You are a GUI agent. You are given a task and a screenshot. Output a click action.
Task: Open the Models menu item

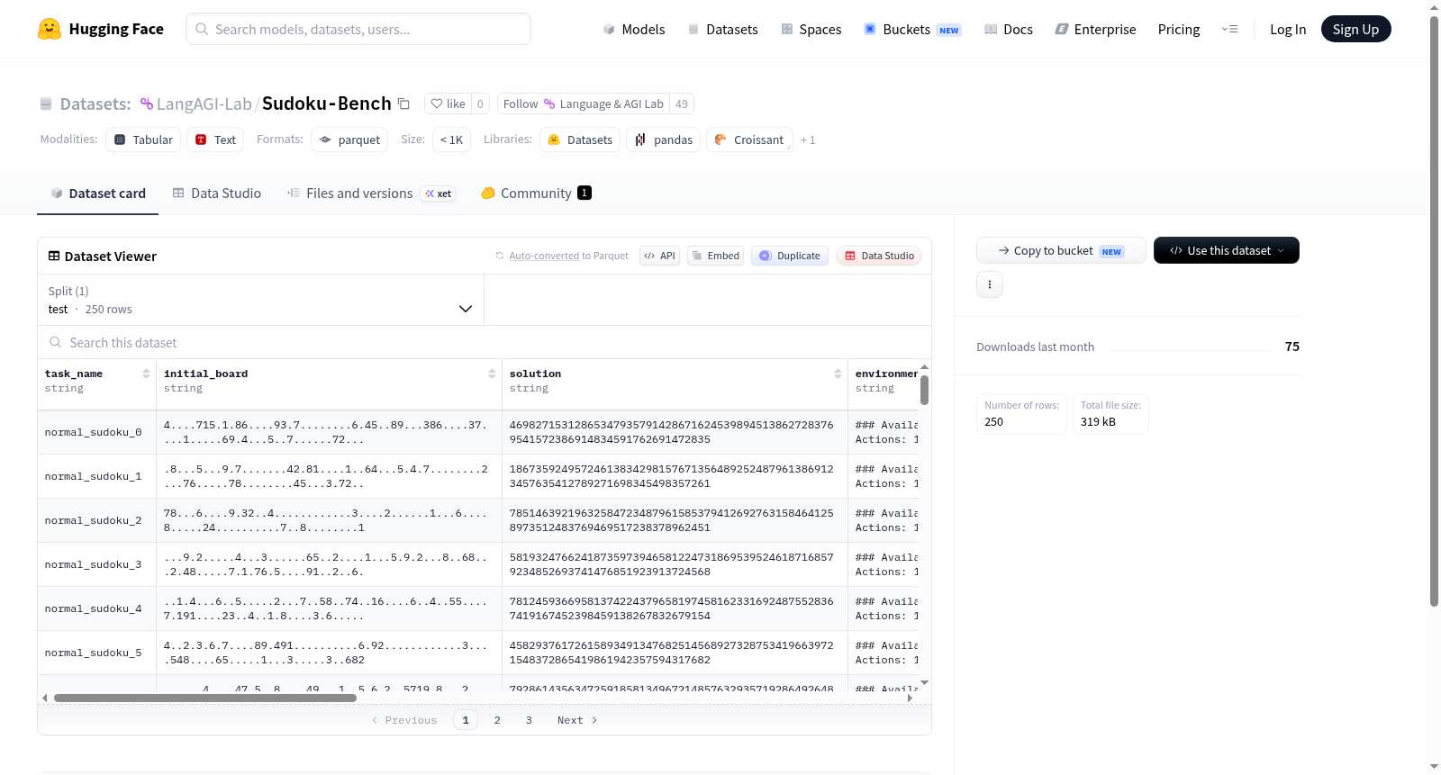tap(634, 30)
